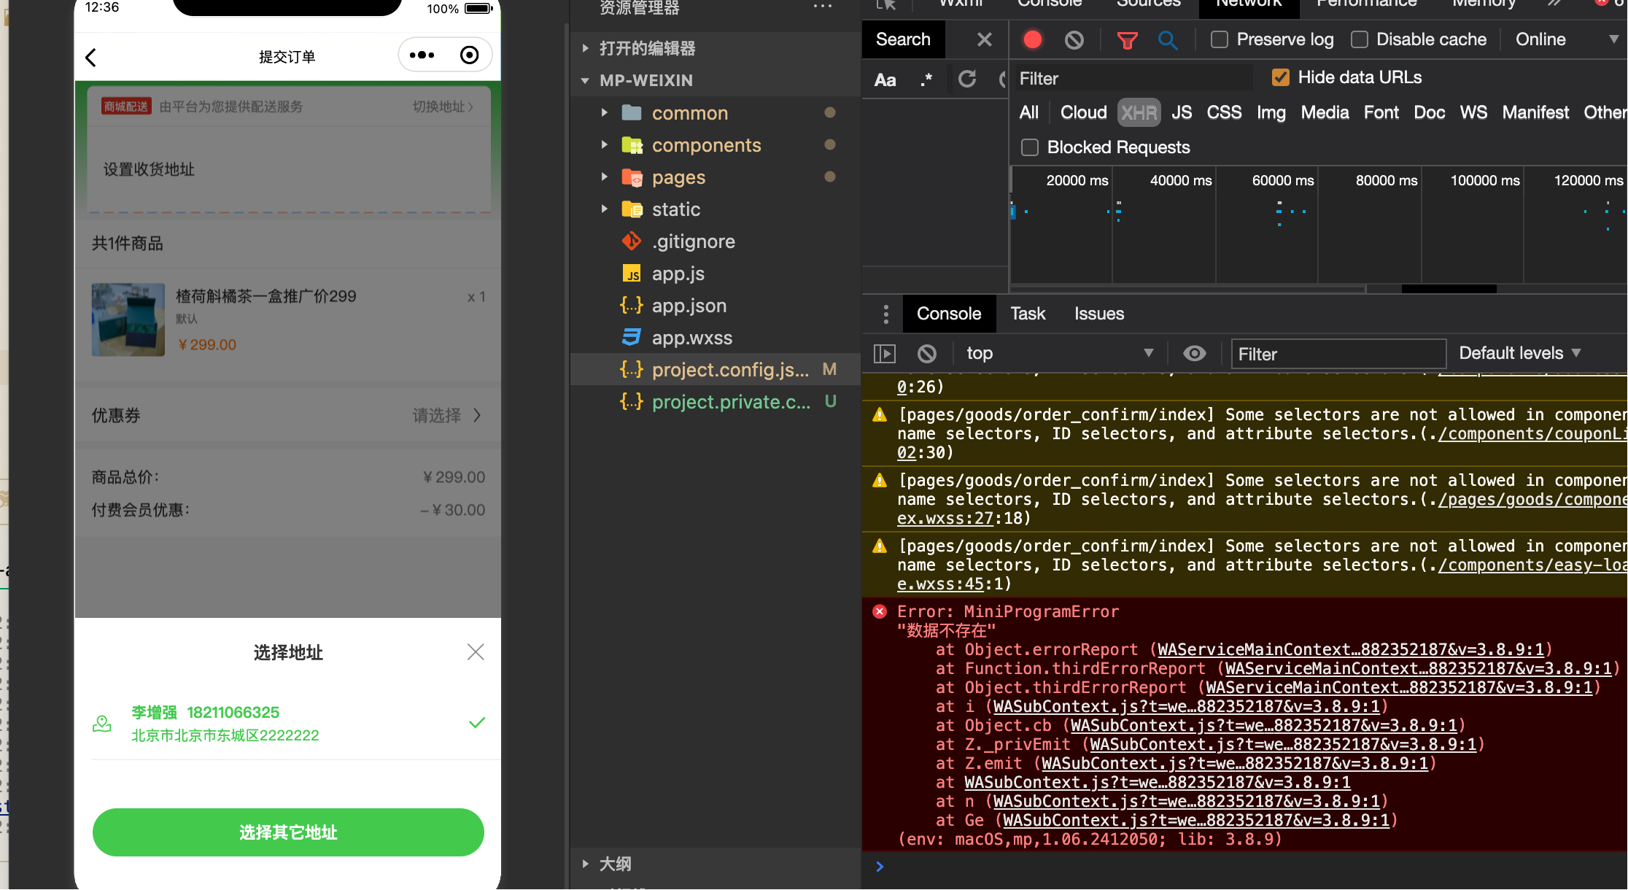This screenshot has width=1628, height=890.
Task: Enable Preserve log checkbox
Action: point(1219,39)
